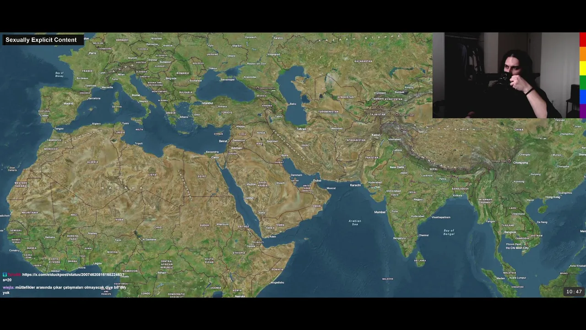Viewport: 586px width, 330px height.
Task: Click the Baku city label
Action: pos(293,104)
